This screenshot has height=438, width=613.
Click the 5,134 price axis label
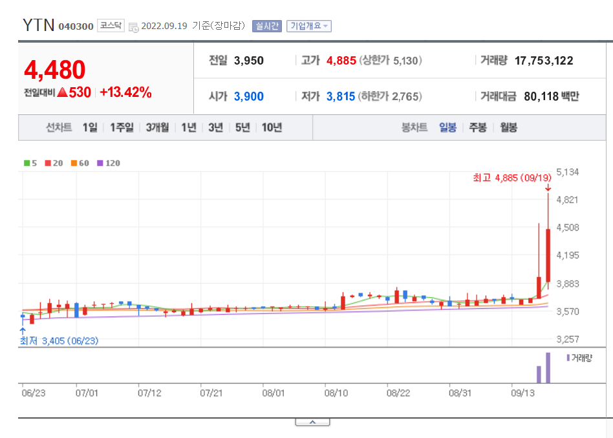tap(568, 172)
